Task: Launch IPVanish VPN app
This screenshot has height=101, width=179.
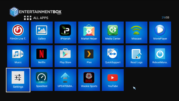Action: pyautogui.click(x=65, y=33)
